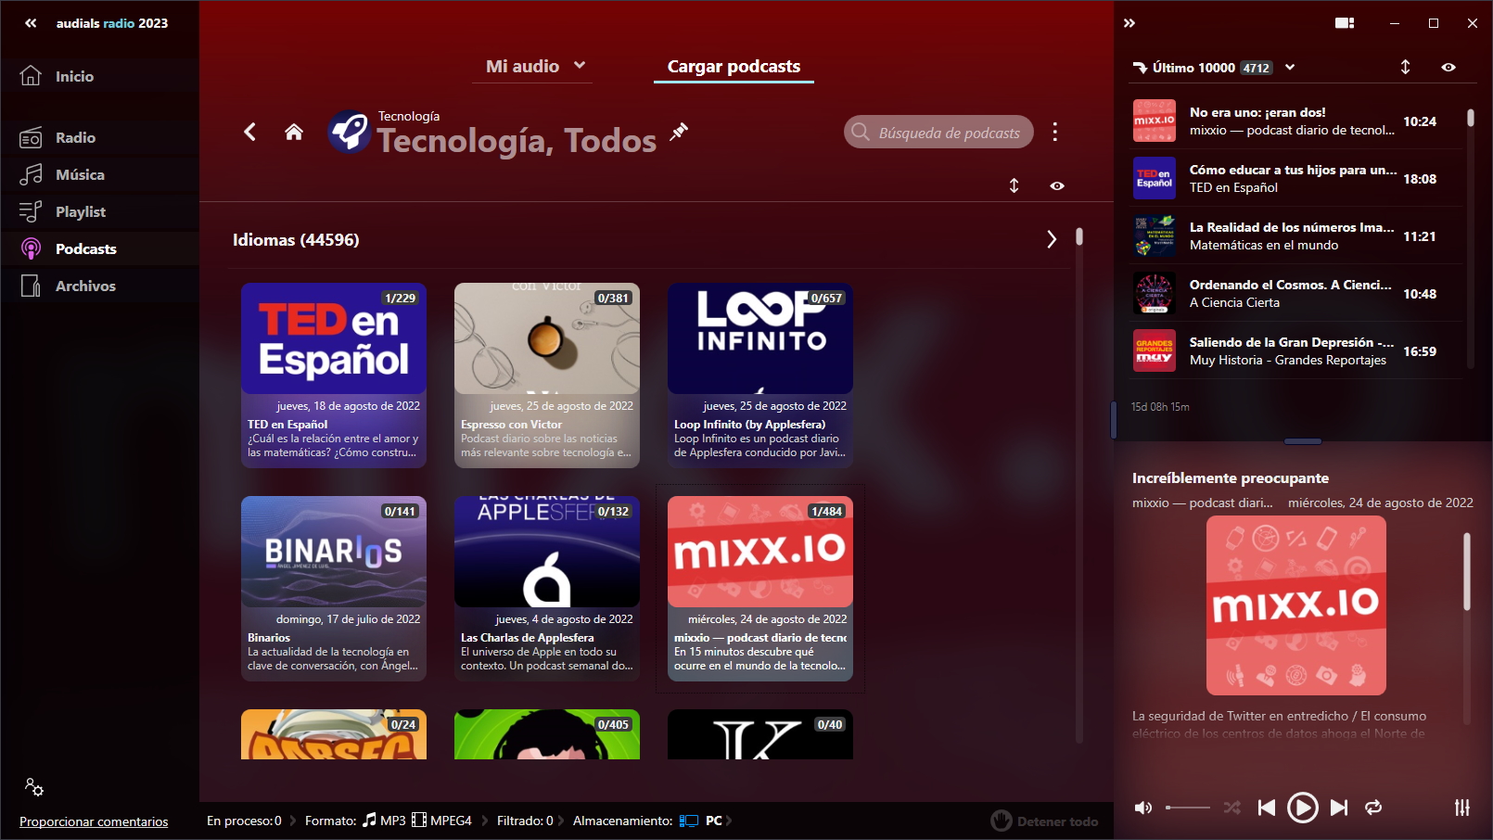Expand the Idiomas section arrow
Screen dimensions: 1493x840
1052,239
